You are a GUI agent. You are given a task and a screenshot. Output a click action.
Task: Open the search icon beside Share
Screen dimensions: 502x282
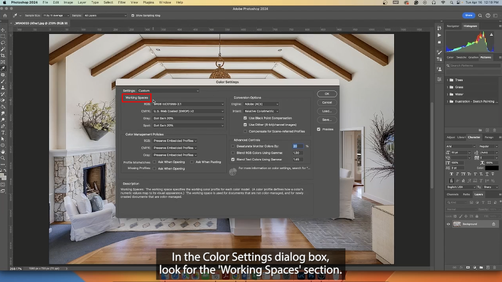pyautogui.click(x=480, y=15)
